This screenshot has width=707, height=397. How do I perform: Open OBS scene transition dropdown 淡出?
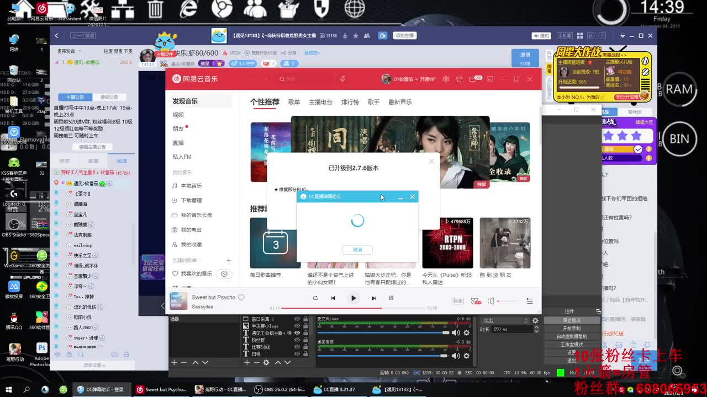[x=505, y=320]
